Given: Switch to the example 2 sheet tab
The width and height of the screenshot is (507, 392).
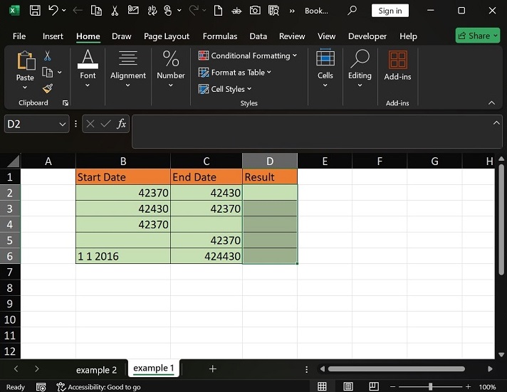Looking at the screenshot, I should [x=97, y=369].
